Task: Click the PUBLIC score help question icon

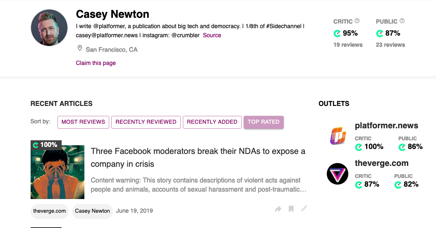Action: [x=402, y=21]
